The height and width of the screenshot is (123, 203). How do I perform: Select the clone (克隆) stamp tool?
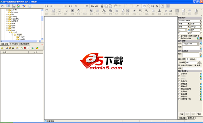pyautogui.click(x=160, y=11)
